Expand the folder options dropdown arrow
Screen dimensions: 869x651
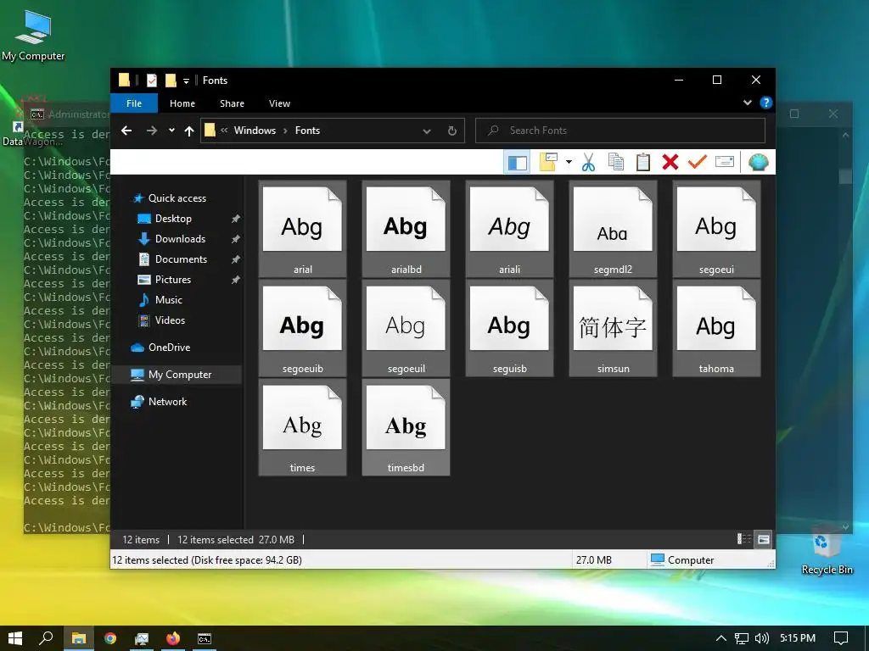click(569, 162)
